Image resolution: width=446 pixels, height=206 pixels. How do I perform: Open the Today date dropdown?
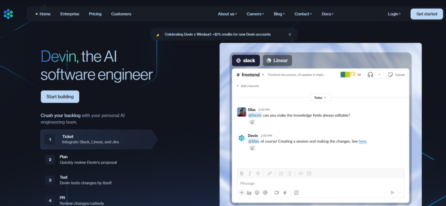point(320,97)
